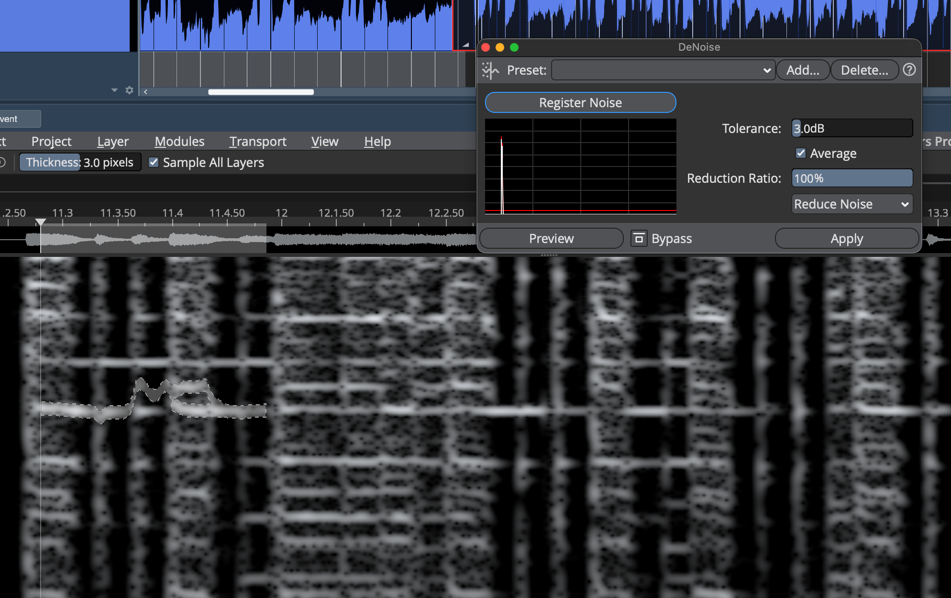Click the Tolerance value field
Viewport: 951px width, 598px height.
point(852,128)
